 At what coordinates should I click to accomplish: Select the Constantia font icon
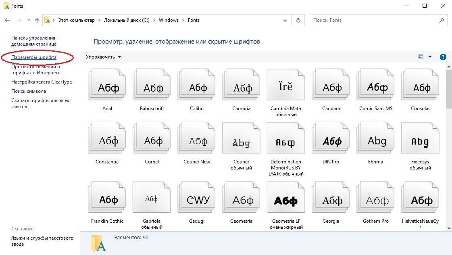pos(107,138)
